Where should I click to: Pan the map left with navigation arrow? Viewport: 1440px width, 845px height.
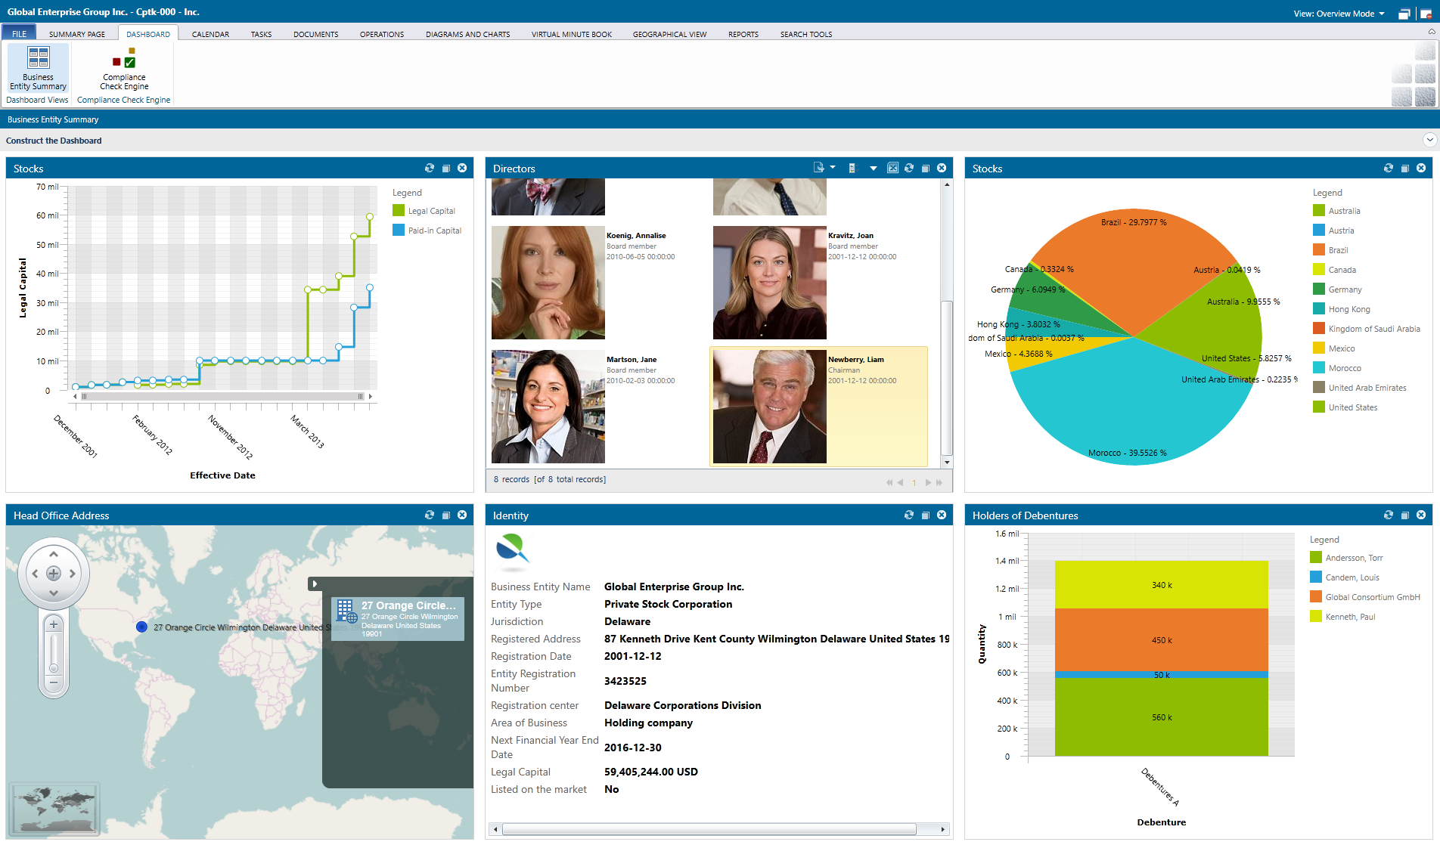(35, 574)
